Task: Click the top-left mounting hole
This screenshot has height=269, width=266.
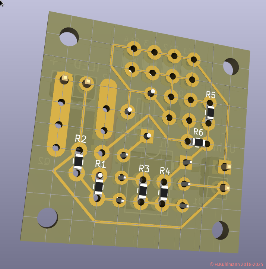Action: coord(69,37)
